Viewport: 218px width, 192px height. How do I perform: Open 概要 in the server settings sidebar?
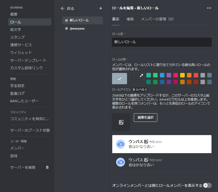point(30,14)
